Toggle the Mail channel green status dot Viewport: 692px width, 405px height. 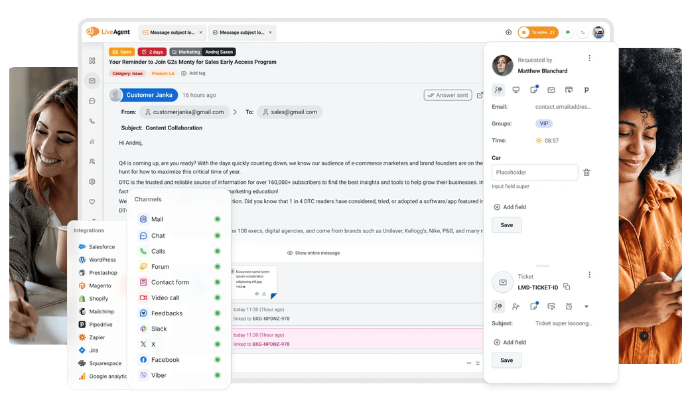[217, 219]
